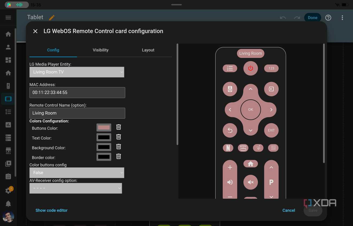Delete the Background Color setting

pos(119,146)
